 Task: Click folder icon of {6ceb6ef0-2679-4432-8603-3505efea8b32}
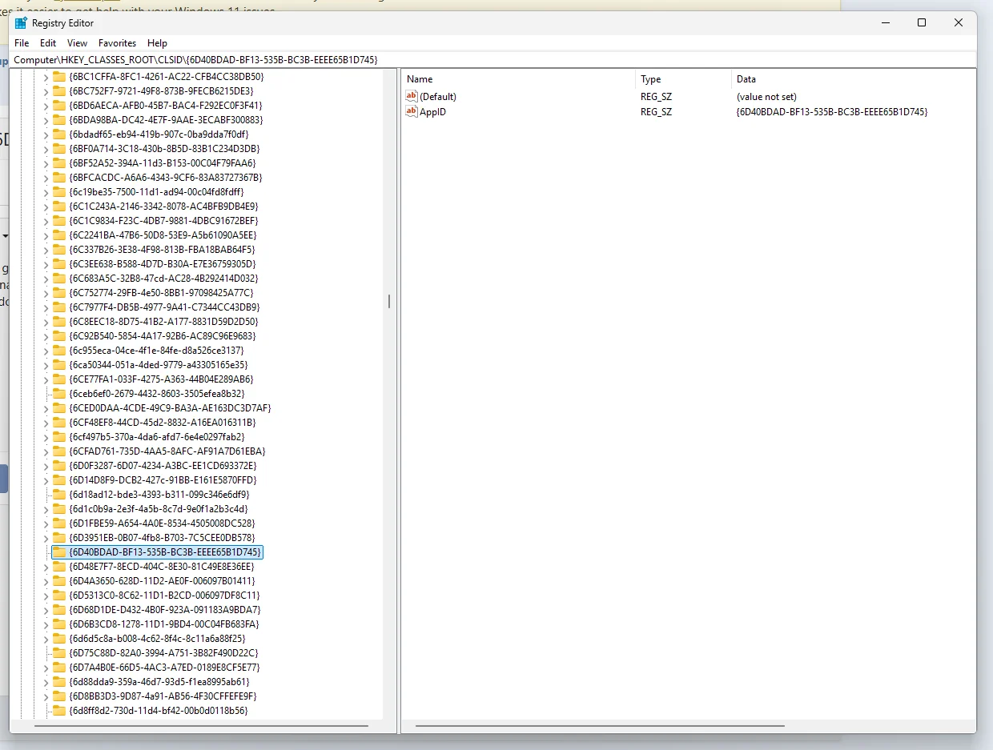click(x=59, y=394)
